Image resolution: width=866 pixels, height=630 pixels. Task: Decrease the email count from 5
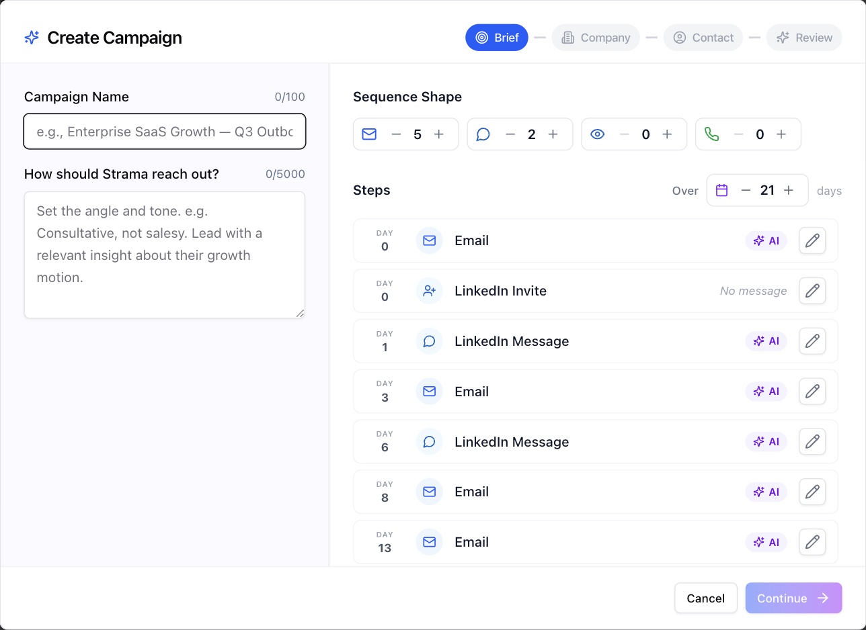[396, 134]
